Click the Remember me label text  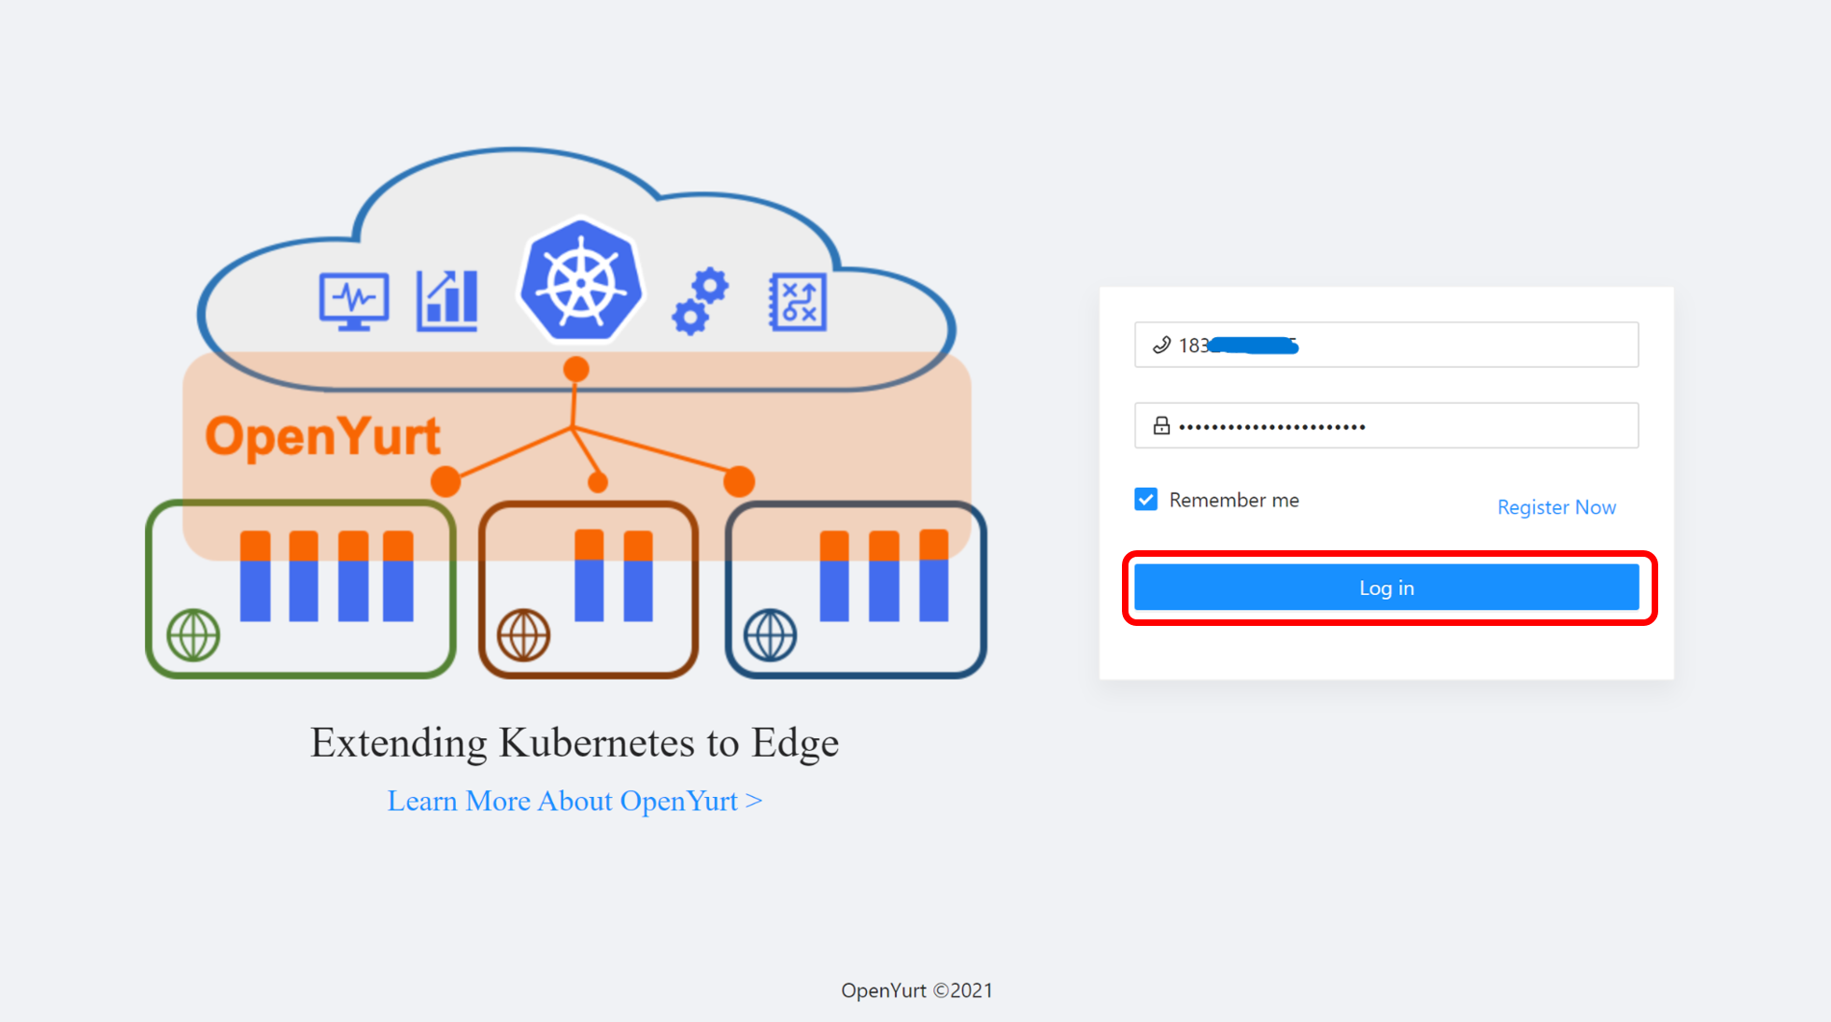1234,500
